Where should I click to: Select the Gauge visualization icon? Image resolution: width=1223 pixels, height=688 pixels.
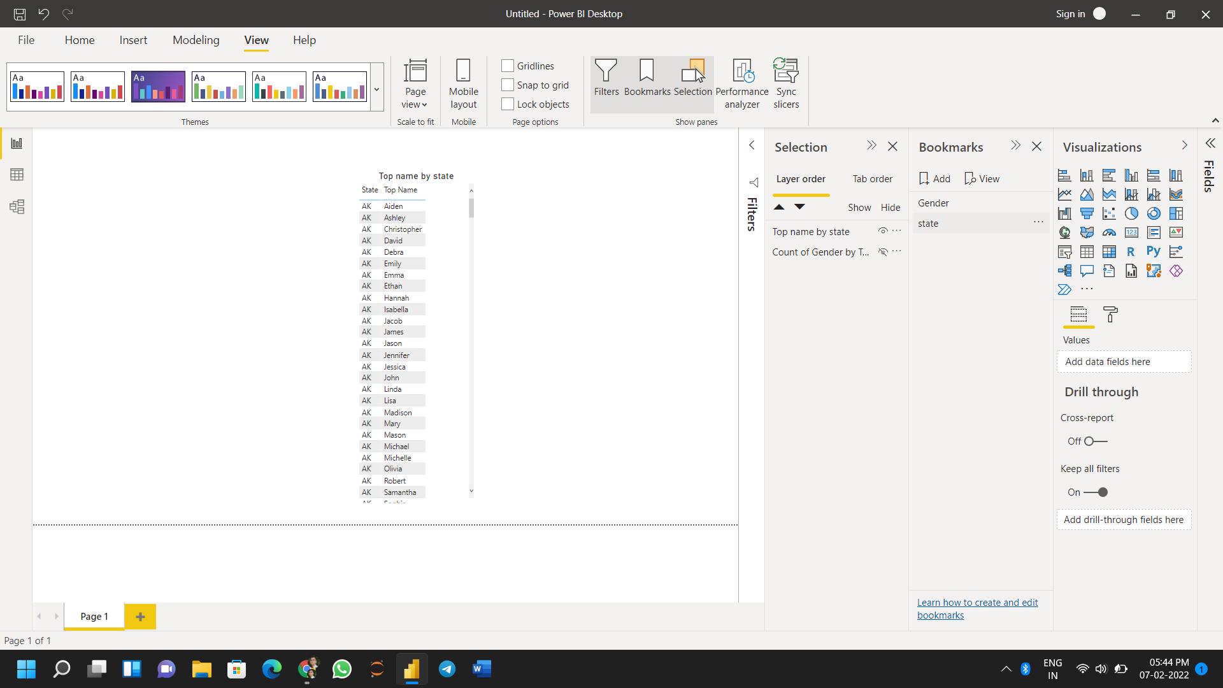pos(1110,232)
